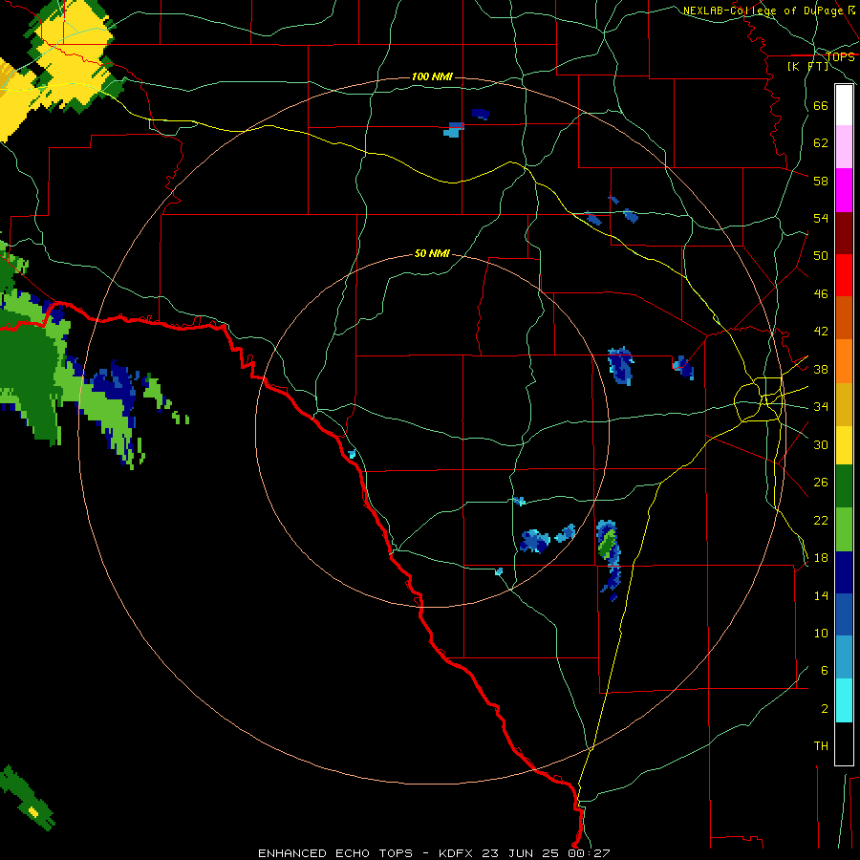Click the navy 18 kft legend swatch
This screenshot has height=860, width=860.
pos(844,572)
